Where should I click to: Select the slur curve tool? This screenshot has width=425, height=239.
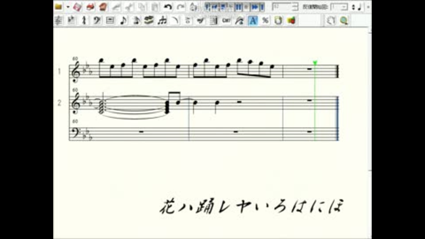tap(175, 20)
